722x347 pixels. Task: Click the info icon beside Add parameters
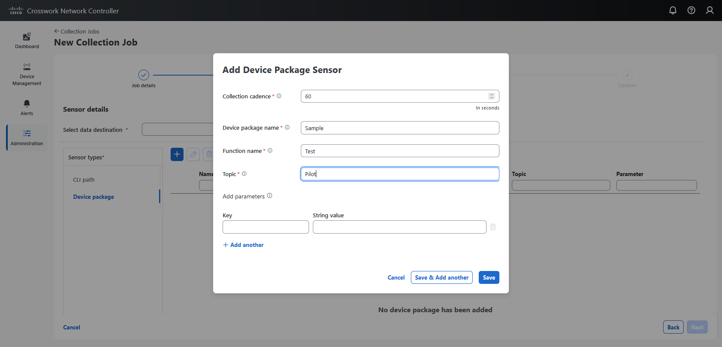pos(269,196)
